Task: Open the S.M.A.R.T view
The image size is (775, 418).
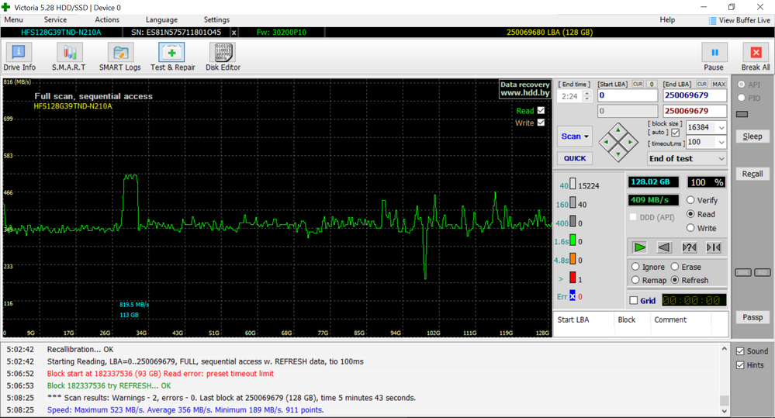Action: pyautogui.click(x=68, y=57)
